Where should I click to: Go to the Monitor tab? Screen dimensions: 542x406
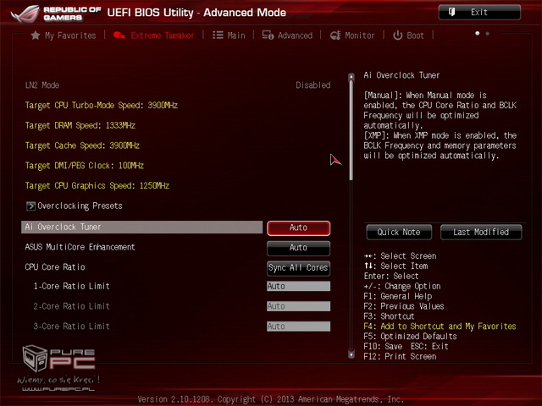(352, 36)
